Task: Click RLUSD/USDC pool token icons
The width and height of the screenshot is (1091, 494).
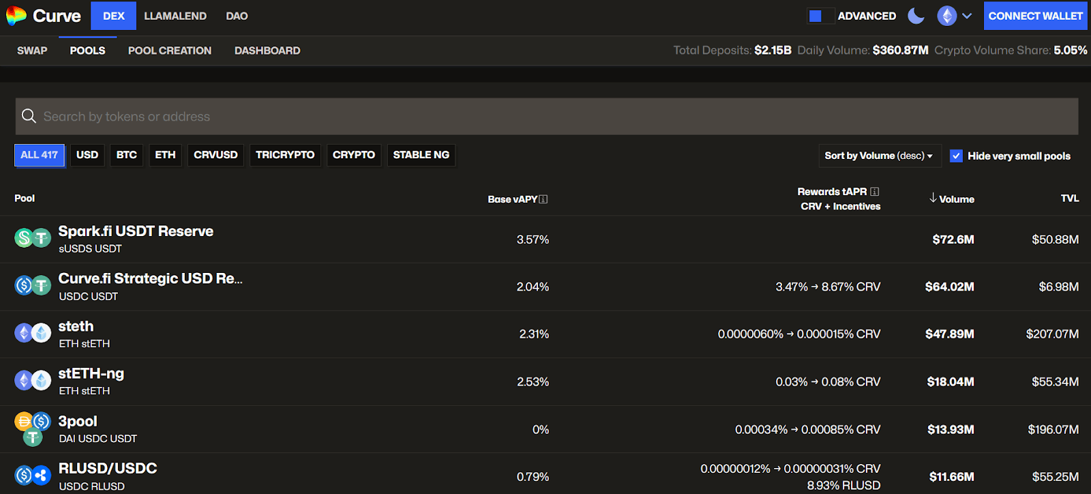Action: click(x=33, y=475)
